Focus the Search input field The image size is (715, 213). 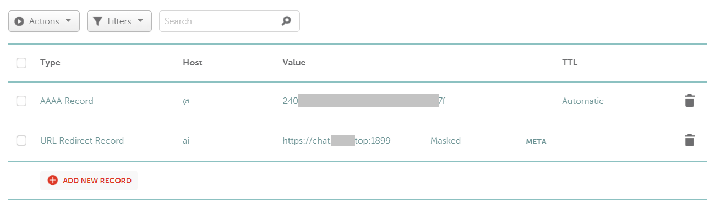[x=230, y=21]
